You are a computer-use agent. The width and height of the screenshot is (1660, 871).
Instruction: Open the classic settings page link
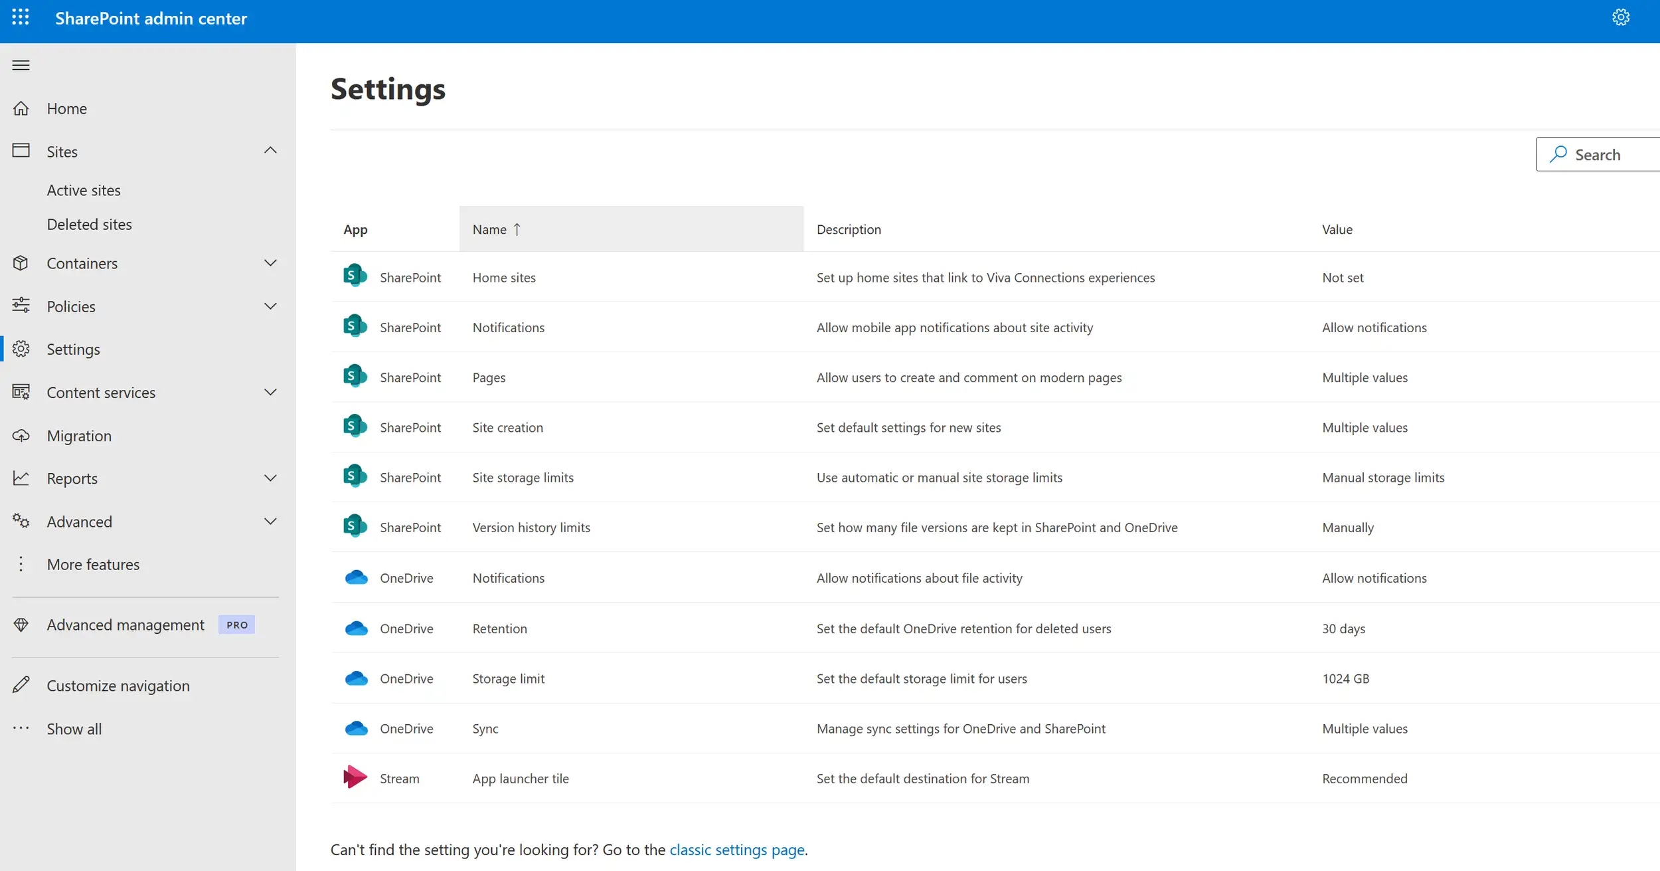pyautogui.click(x=737, y=850)
